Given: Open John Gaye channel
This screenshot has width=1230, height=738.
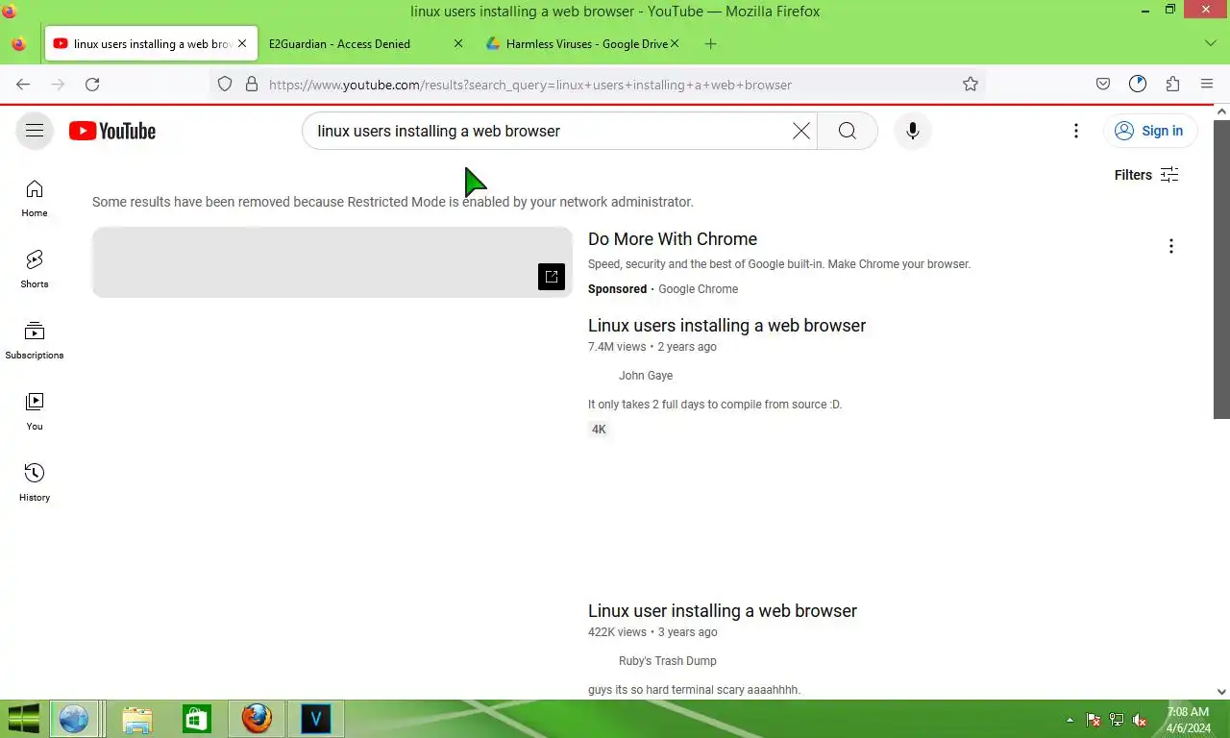Looking at the screenshot, I should 646,376.
